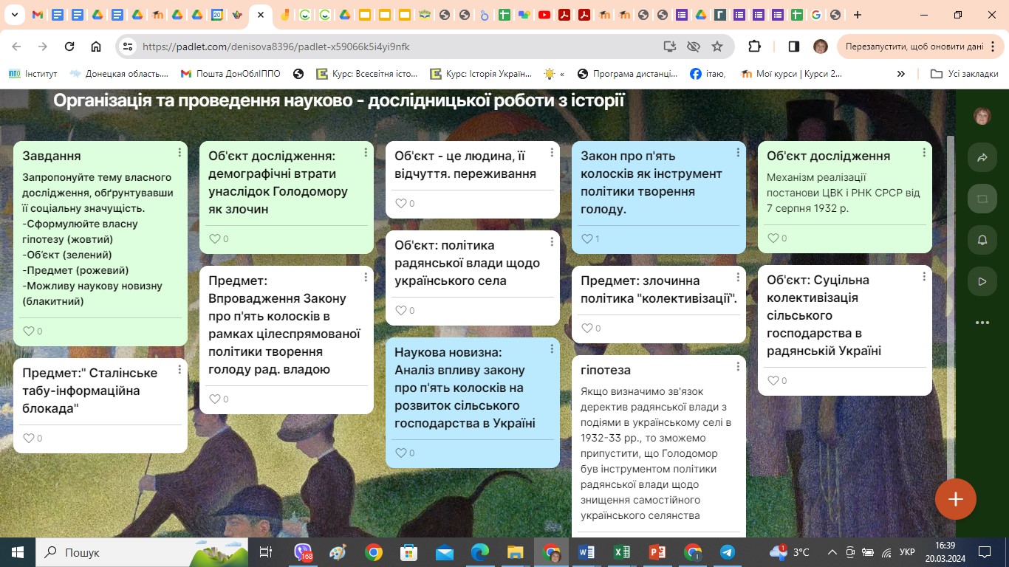The height and width of the screenshot is (567, 1009).
Task: Click the Padlet board title text
Action: (x=339, y=100)
